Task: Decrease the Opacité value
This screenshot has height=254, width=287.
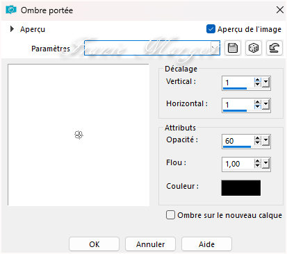Action: [258, 143]
